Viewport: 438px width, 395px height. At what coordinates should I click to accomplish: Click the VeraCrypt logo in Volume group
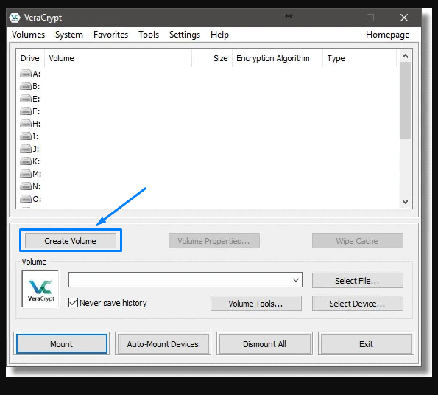coord(40,289)
